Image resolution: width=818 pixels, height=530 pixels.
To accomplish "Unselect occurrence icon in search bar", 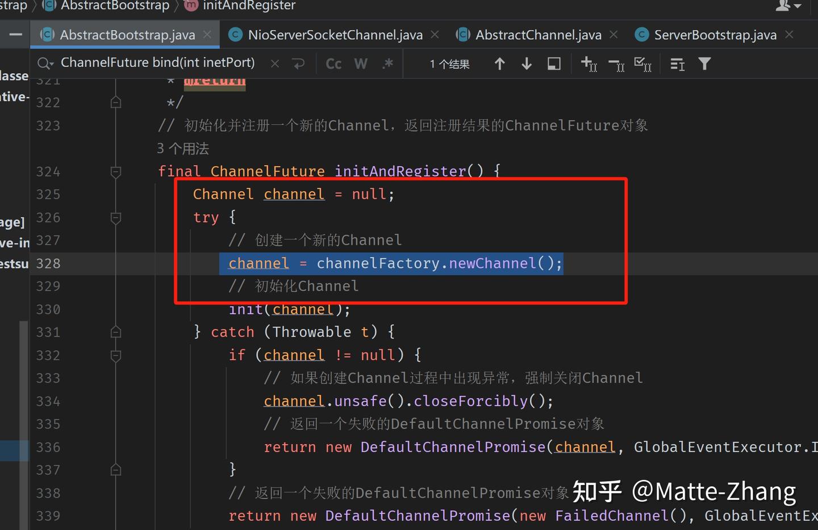I will 616,64.
